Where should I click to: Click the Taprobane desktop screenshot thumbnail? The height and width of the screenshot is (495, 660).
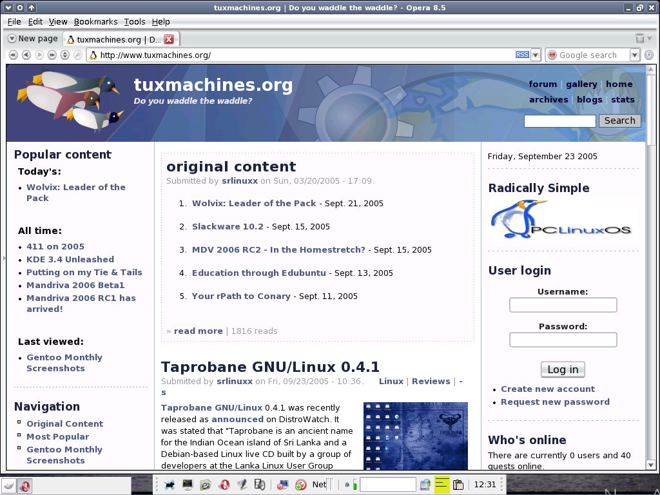click(x=416, y=436)
